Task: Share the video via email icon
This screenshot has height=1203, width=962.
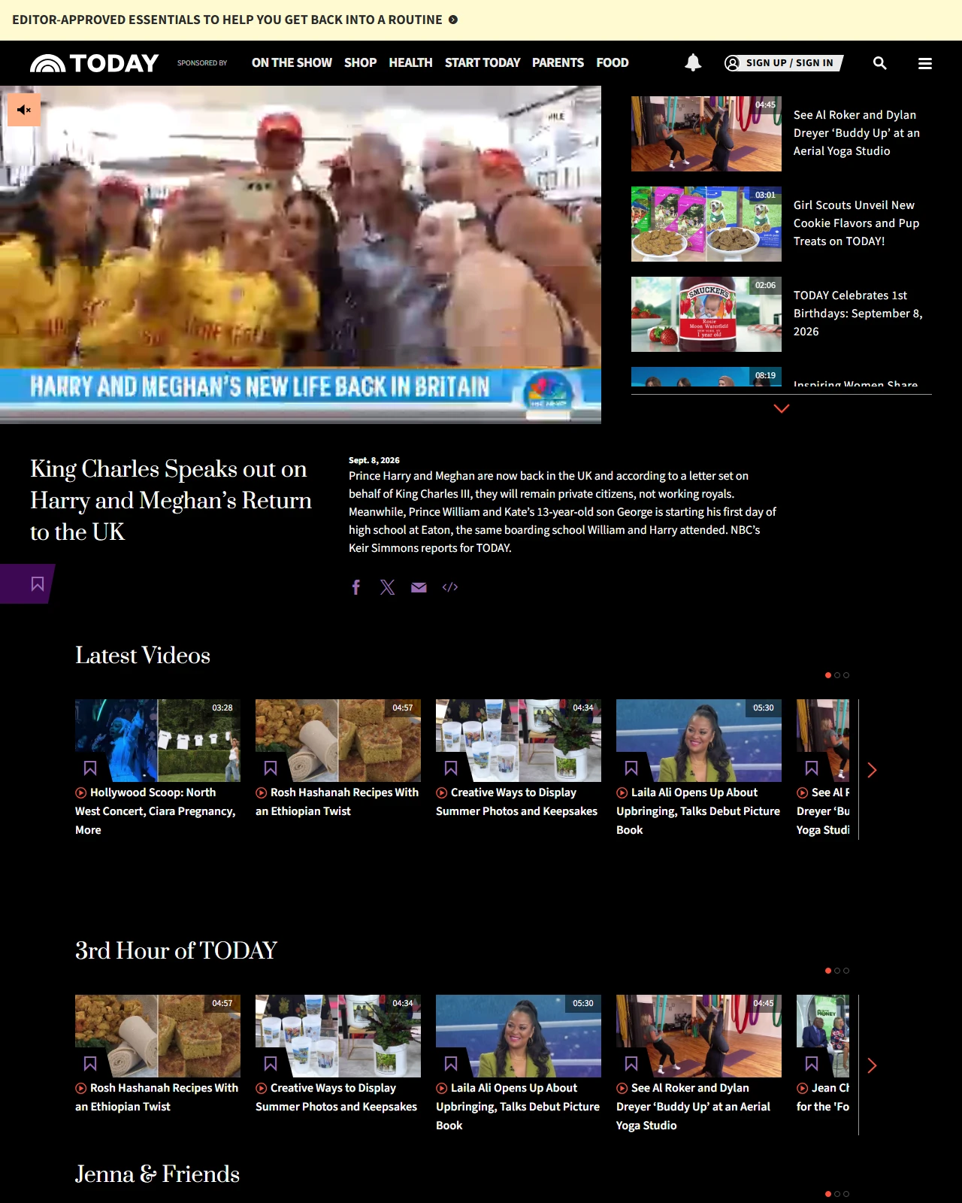Action: 419,587
